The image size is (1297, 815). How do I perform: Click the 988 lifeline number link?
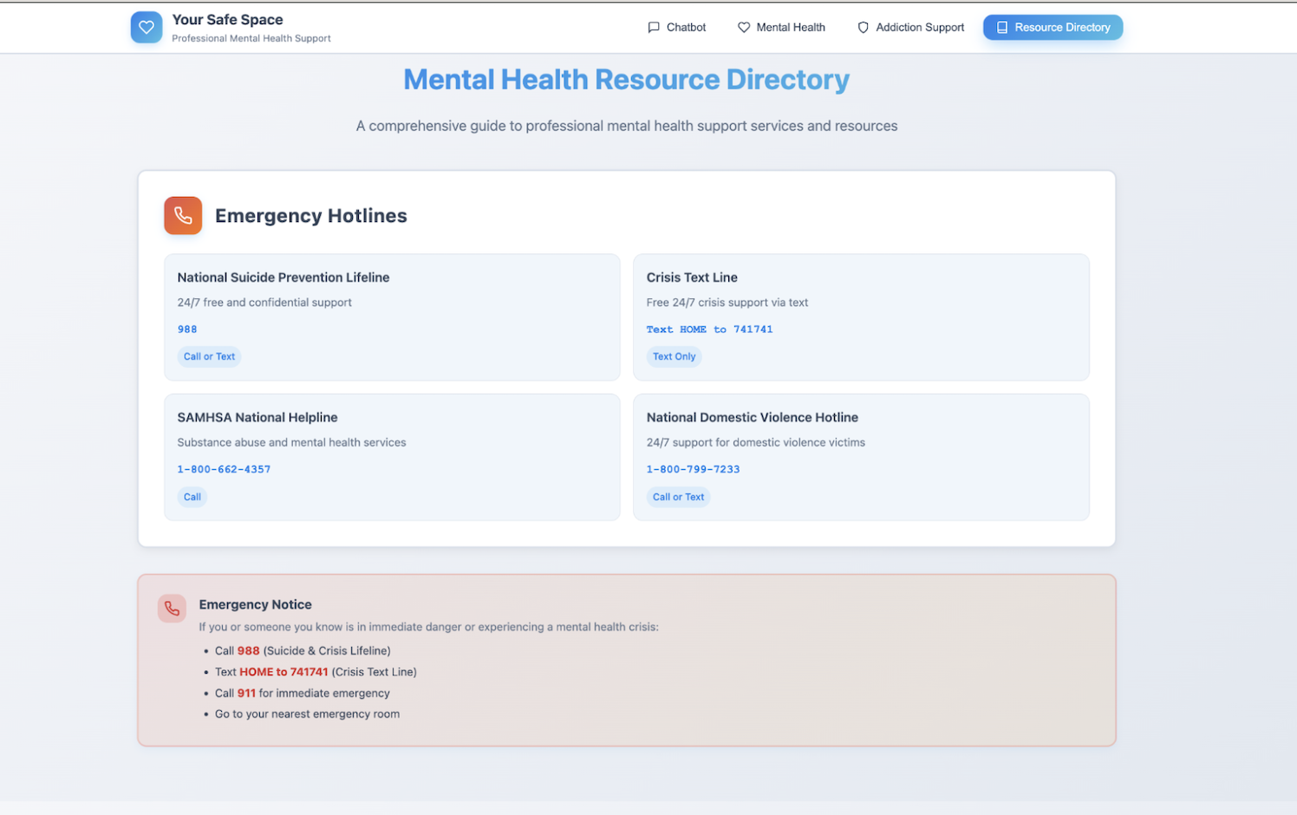pos(187,329)
